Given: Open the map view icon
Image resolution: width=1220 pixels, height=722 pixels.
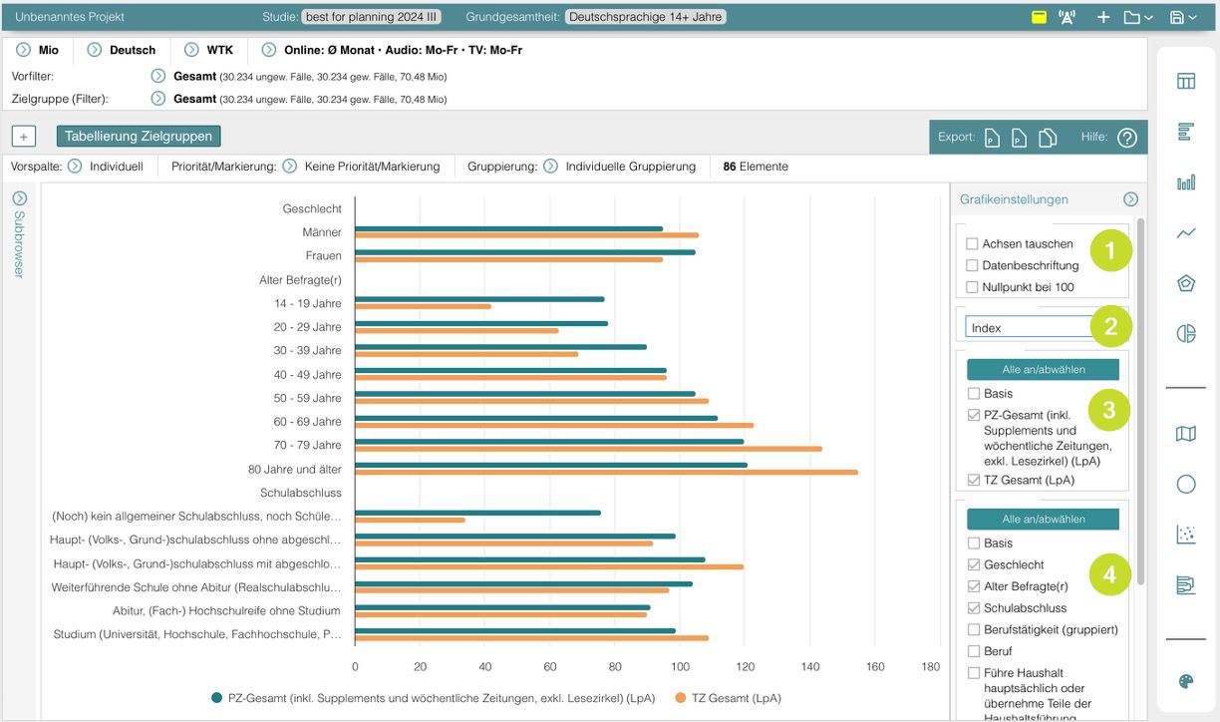Looking at the screenshot, I should (1185, 434).
